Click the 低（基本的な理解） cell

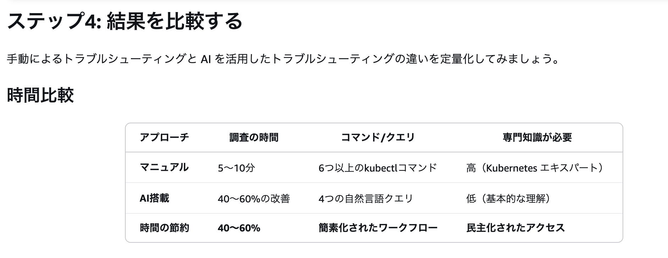point(508,198)
